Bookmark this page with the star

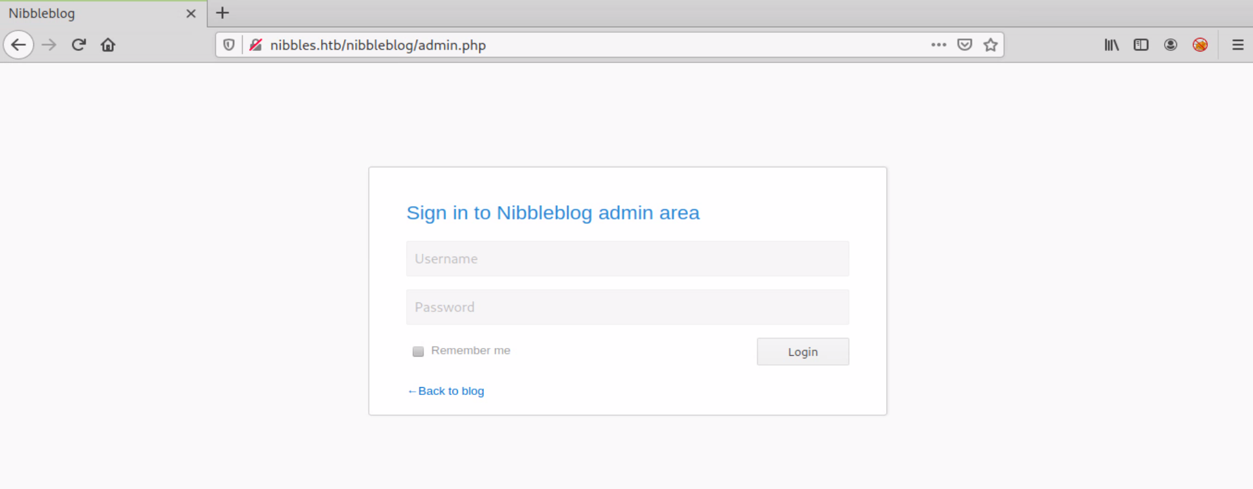991,45
